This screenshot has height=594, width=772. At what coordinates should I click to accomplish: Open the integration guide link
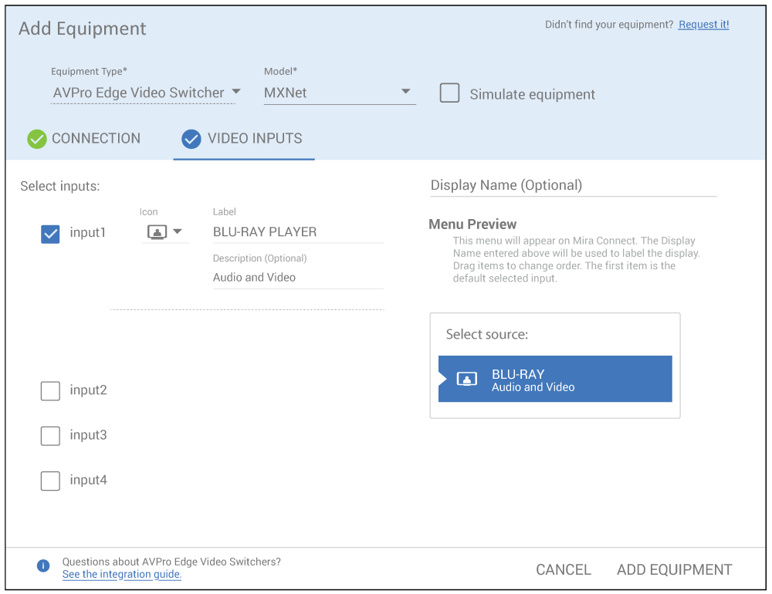point(122,575)
